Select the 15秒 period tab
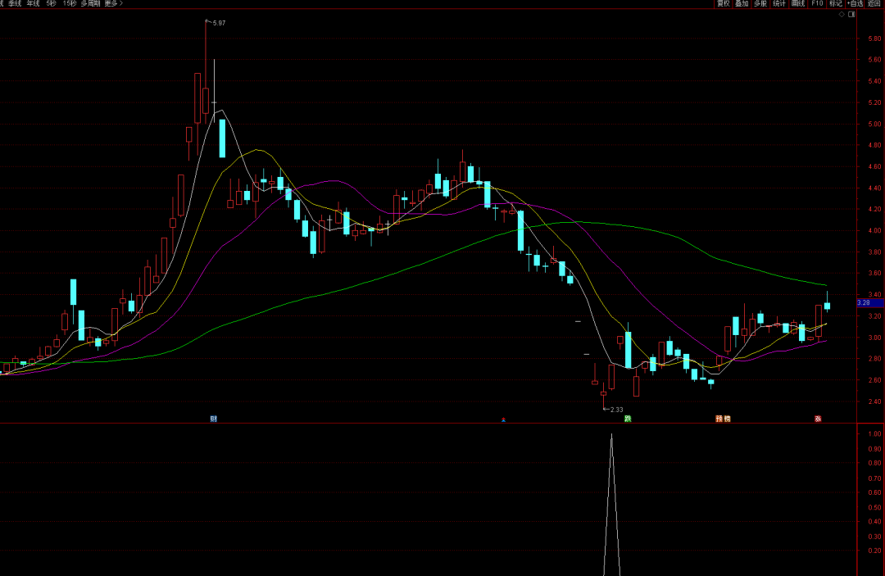Screen dimensions: 885x576 pos(70,3)
